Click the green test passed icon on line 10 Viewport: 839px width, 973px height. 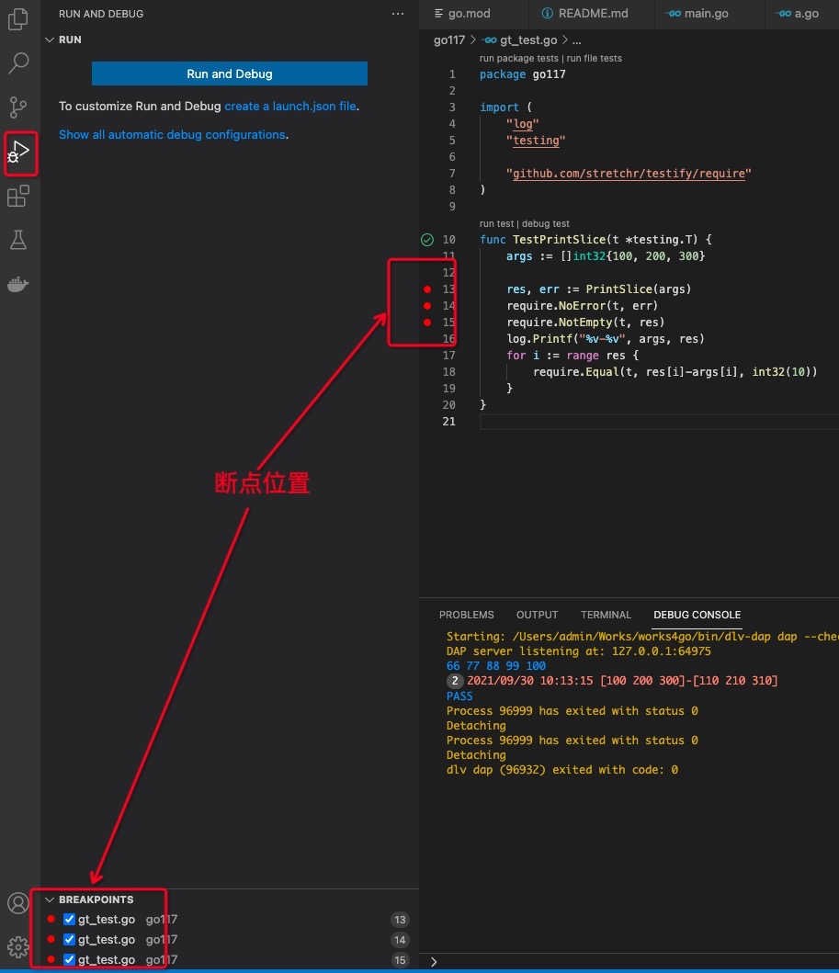click(427, 240)
